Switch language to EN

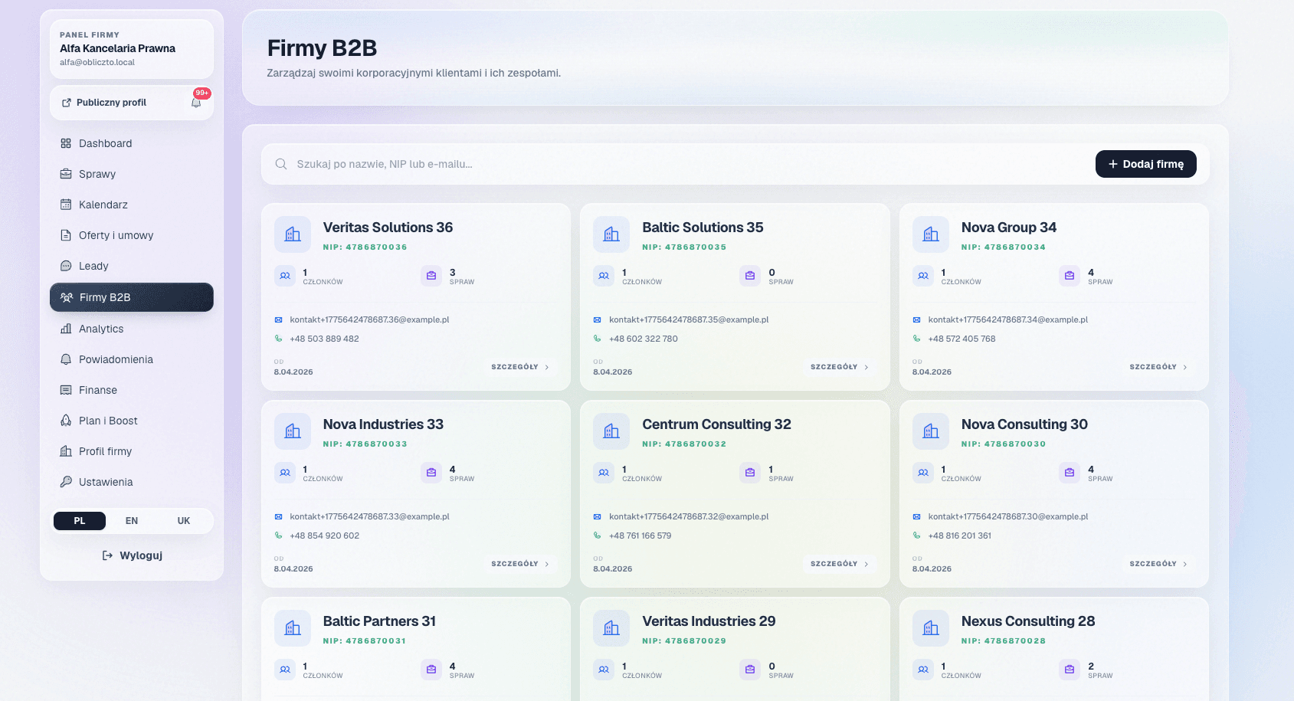[x=131, y=521]
